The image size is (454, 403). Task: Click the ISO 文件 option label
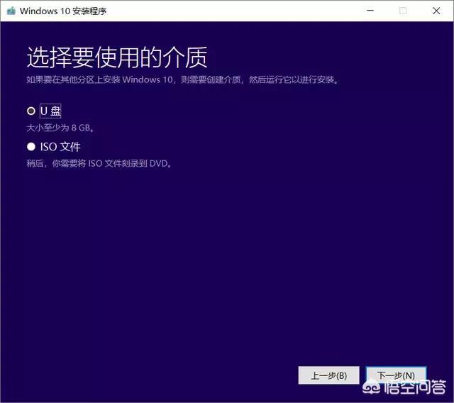[x=60, y=146]
